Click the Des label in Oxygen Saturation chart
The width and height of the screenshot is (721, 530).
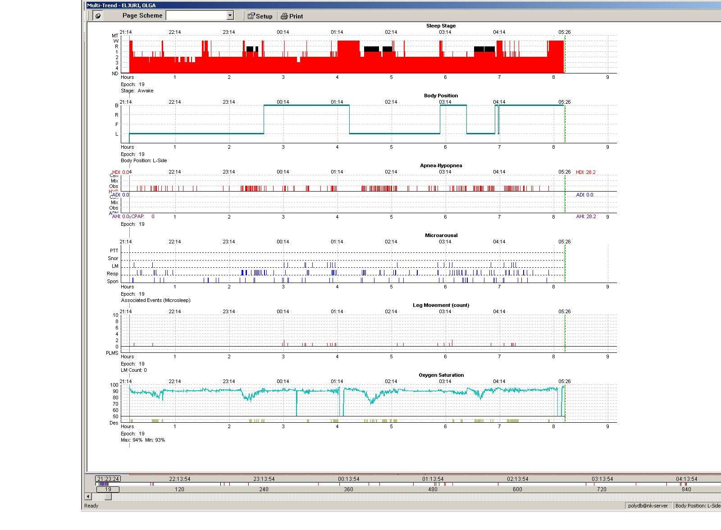(x=114, y=423)
